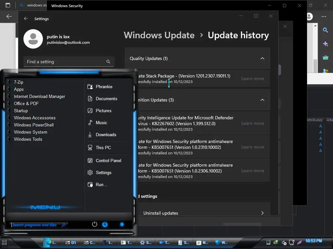The image size is (333, 249).
Task: Click the purple feather tray icon
Action: [300, 243]
